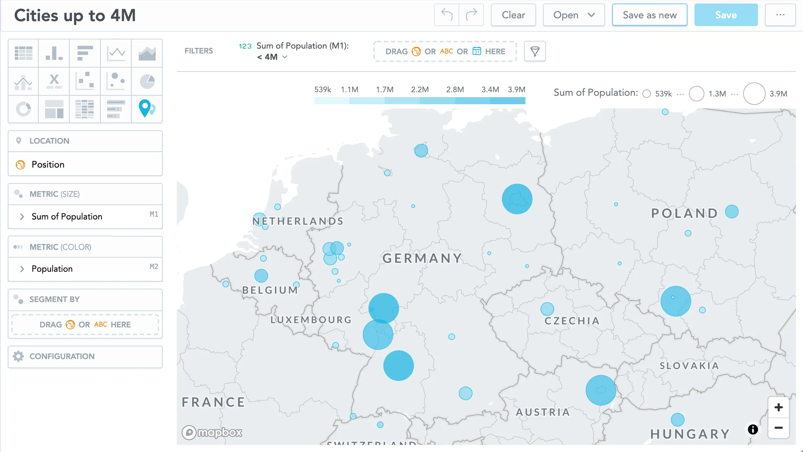Screen dimensions: 803x452
Task: Select the table chart type
Action: (23, 53)
